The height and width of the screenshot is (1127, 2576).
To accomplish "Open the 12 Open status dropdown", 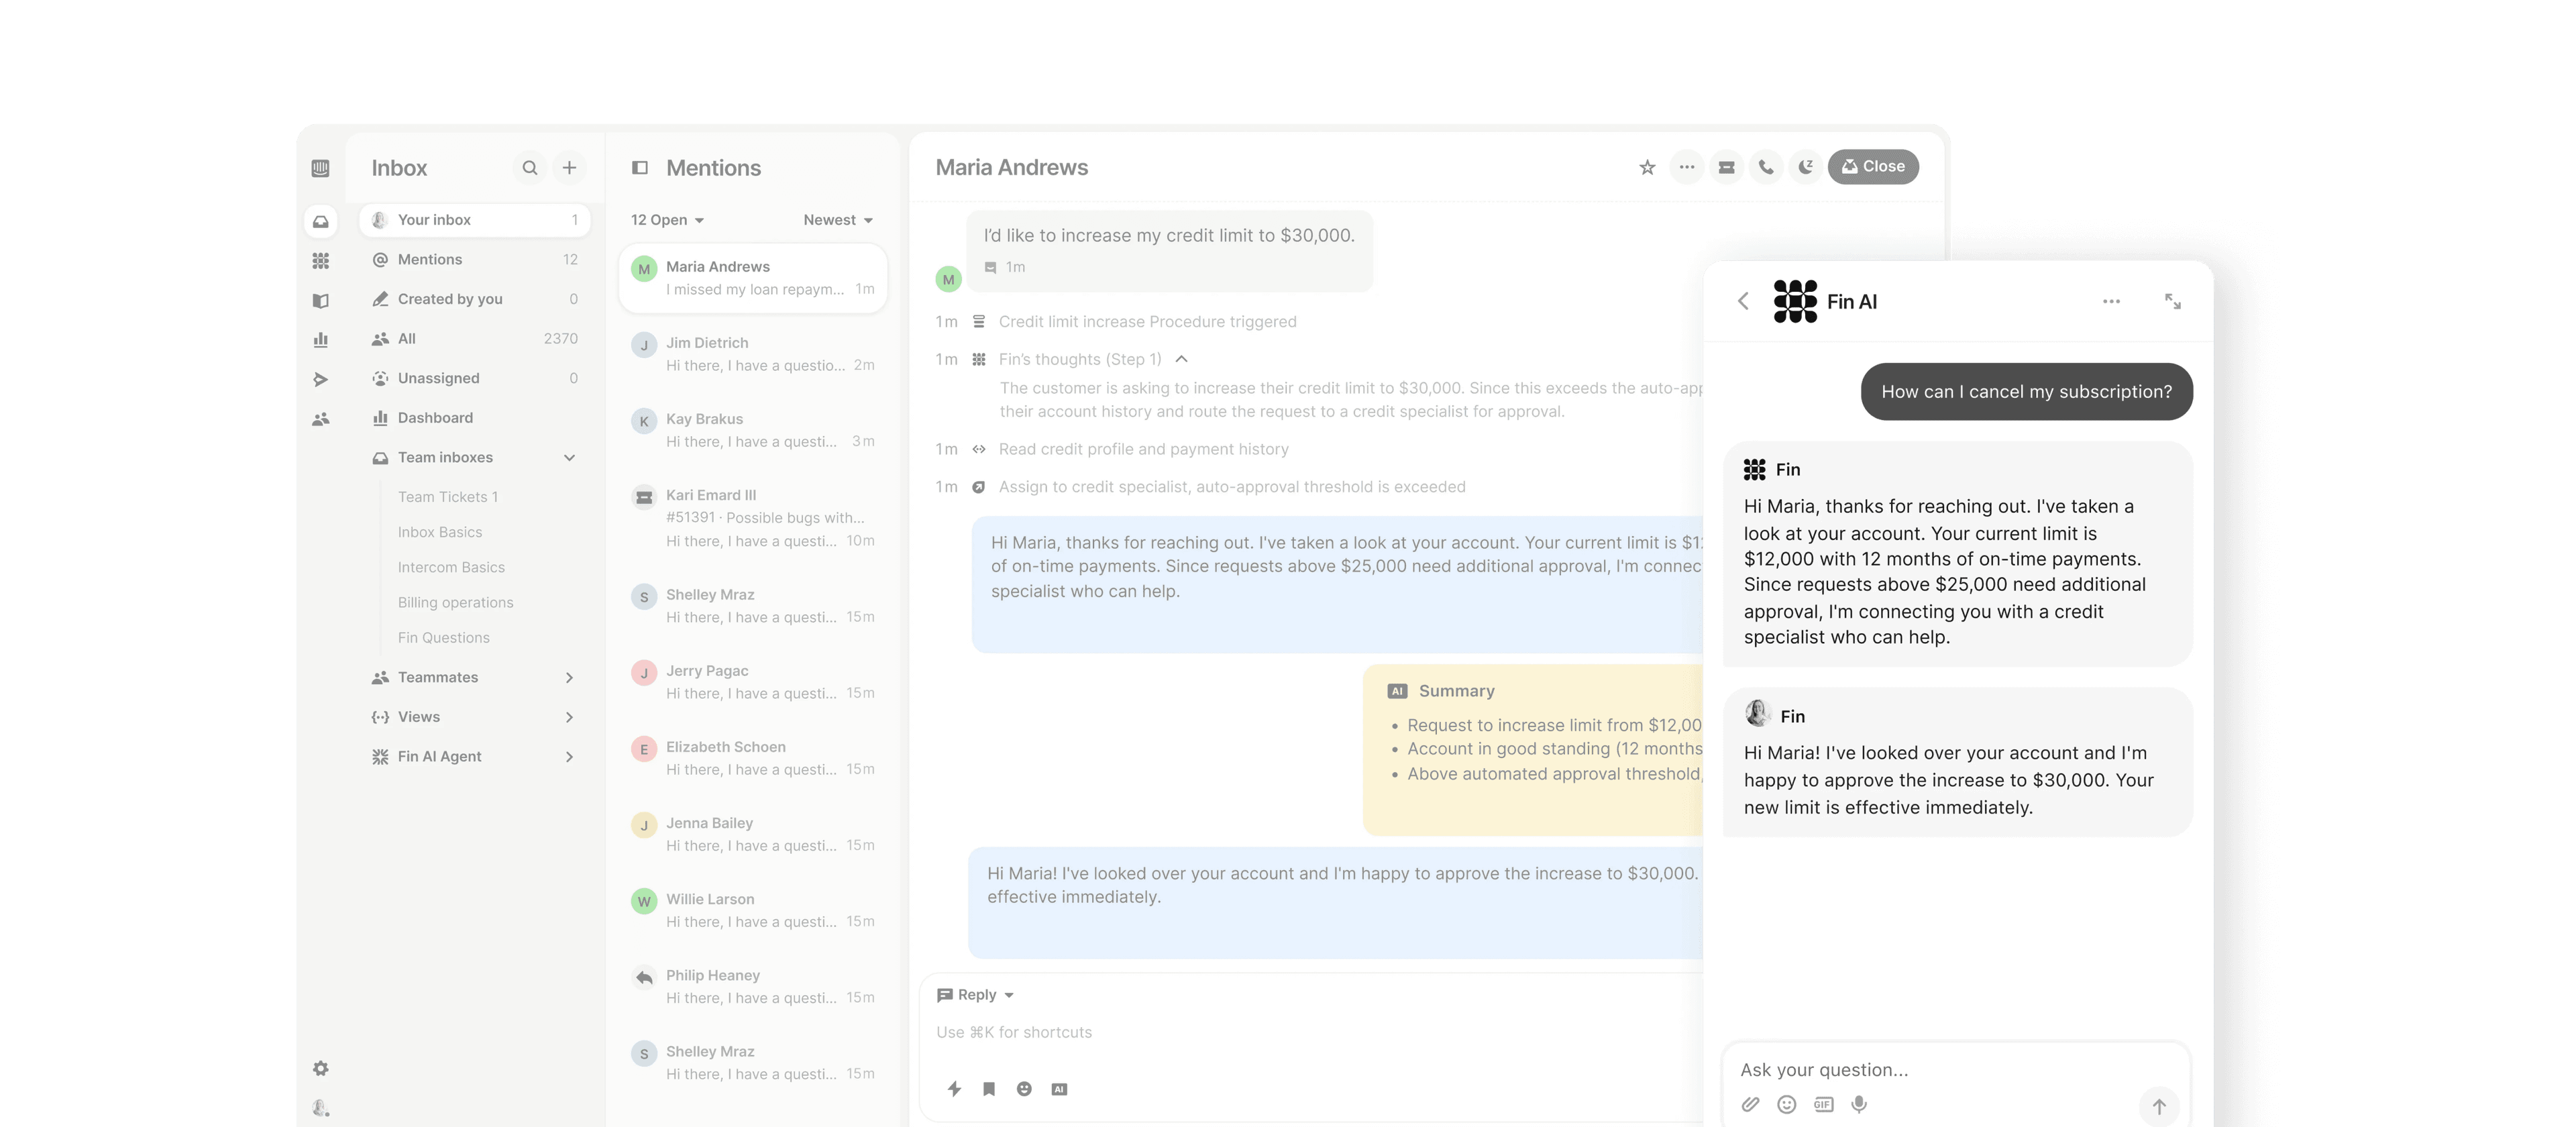I will coord(667,220).
